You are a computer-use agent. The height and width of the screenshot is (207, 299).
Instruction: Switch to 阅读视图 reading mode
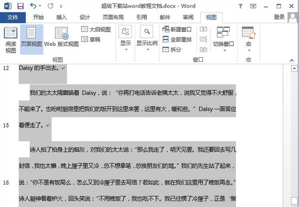click(x=10, y=40)
